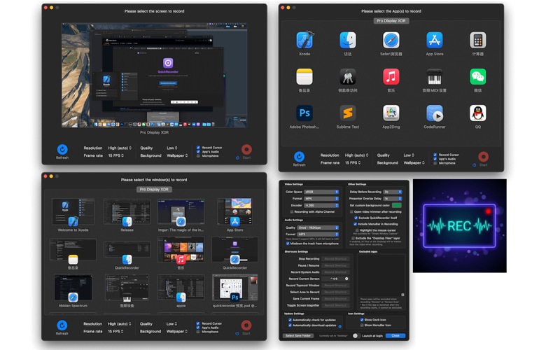
Task: Click Refresh icon in screen selection window
Action: [x=62, y=149]
